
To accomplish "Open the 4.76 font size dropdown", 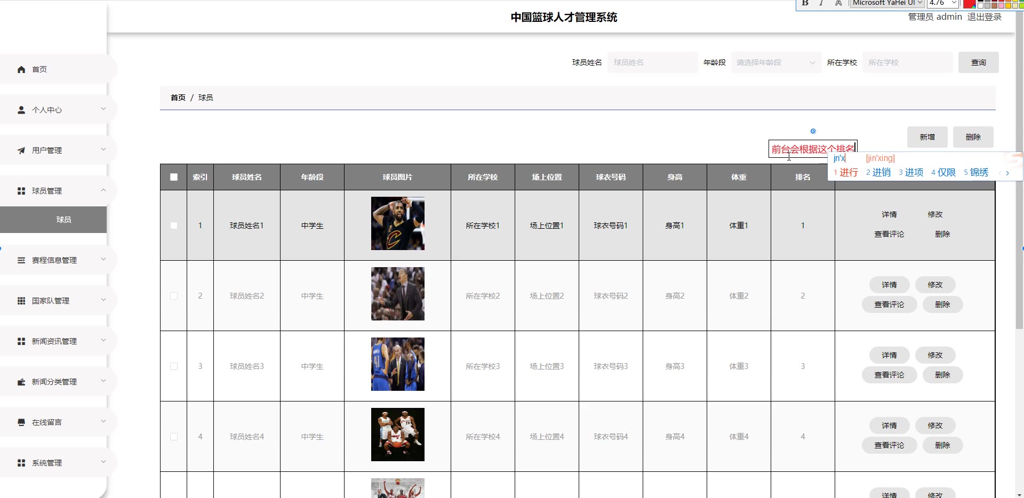I will coord(943,3).
